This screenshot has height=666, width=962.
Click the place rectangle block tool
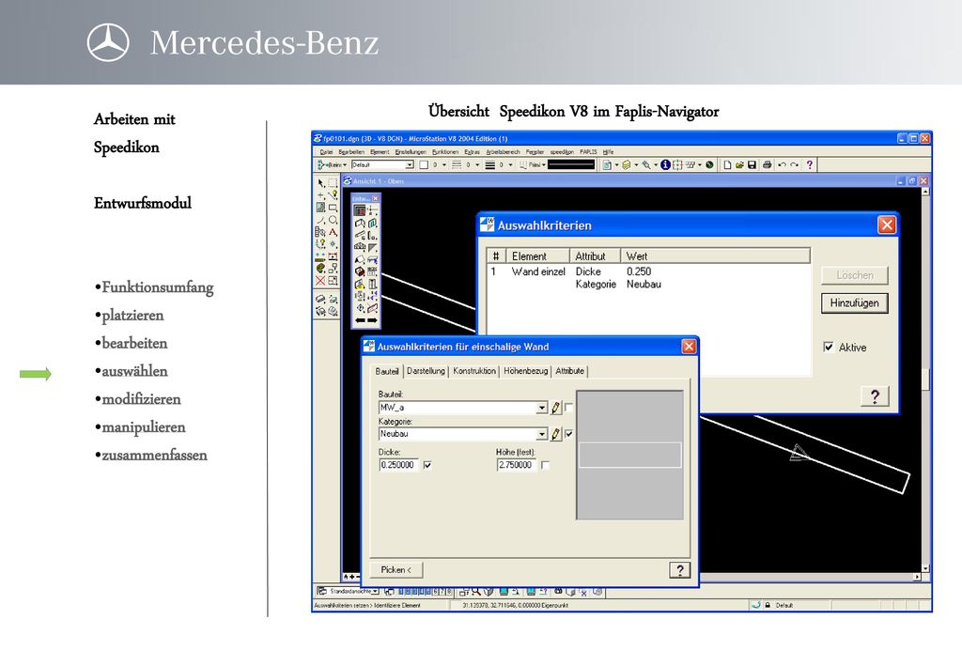tap(332, 208)
